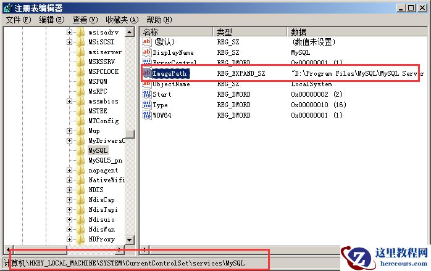Select the WOW64 value name
This screenshot has width=431, height=271.
point(162,115)
